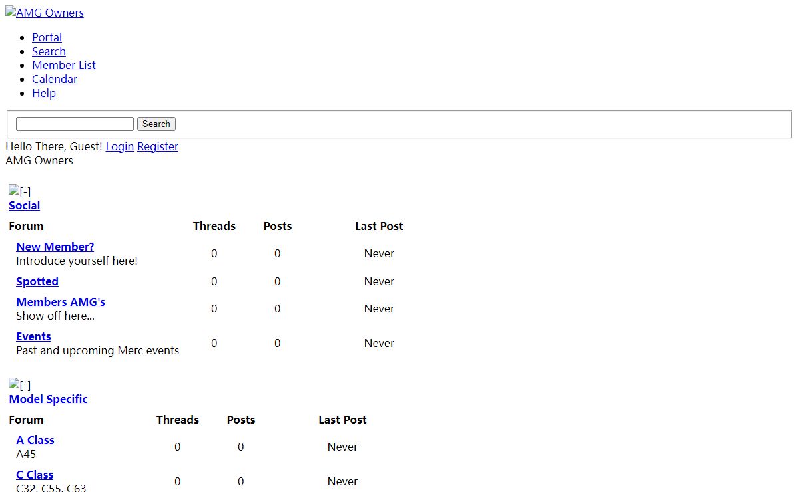Click the 'AMG Owners' breadcrumb text below the greeting
The image size is (799, 492).
[x=39, y=160]
